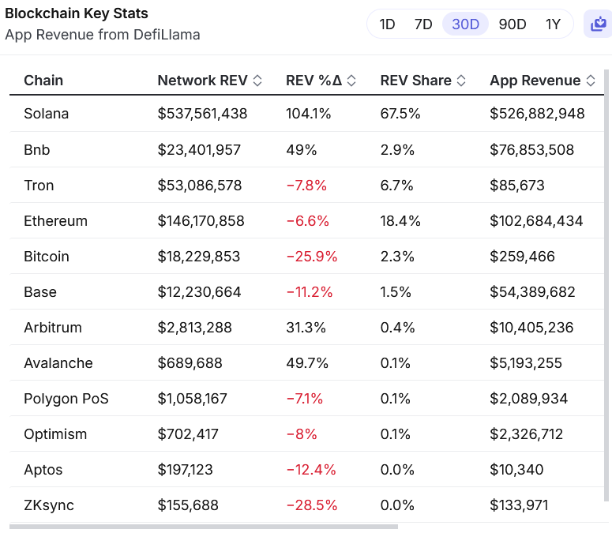Click the Chain column header
Viewport: 612px width, 533px height.
click(x=43, y=81)
